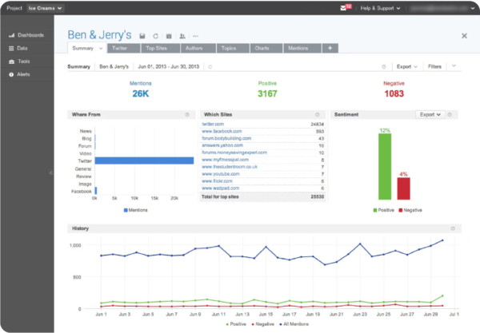Click the Tools briefcase sidebar icon

(12, 61)
